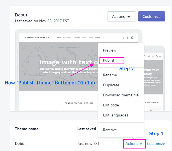Select Publish from the actions menu
Screen dimensions: 172x151
point(109,60)
